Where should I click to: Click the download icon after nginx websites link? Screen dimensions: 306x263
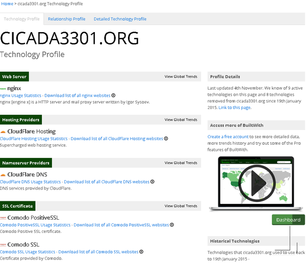113,95
